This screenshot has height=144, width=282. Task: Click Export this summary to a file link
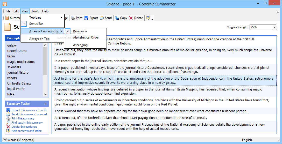tap(29, 110)
